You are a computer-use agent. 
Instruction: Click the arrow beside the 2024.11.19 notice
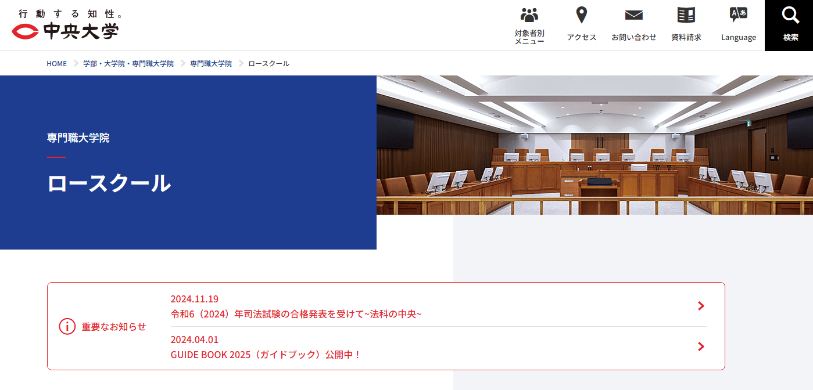pyautogui.click(x=701, y=306)
